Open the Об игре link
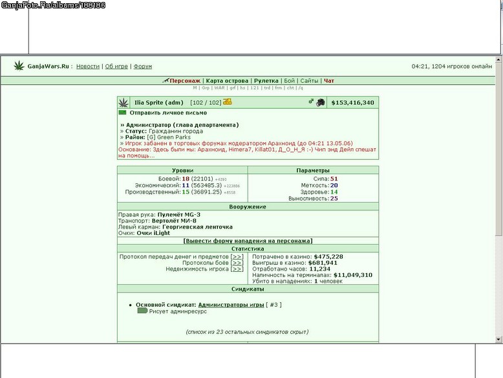The height and width of the screenshot is (378, 503). 116,67
